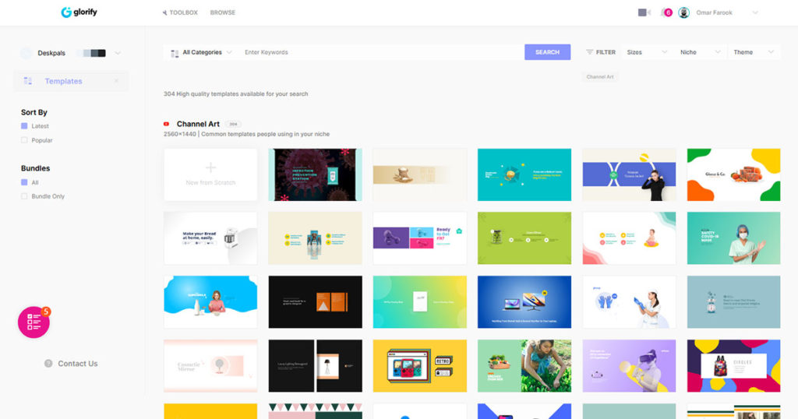Open the Theme filter dropdown
798x419 pixels.
[754, 52]
